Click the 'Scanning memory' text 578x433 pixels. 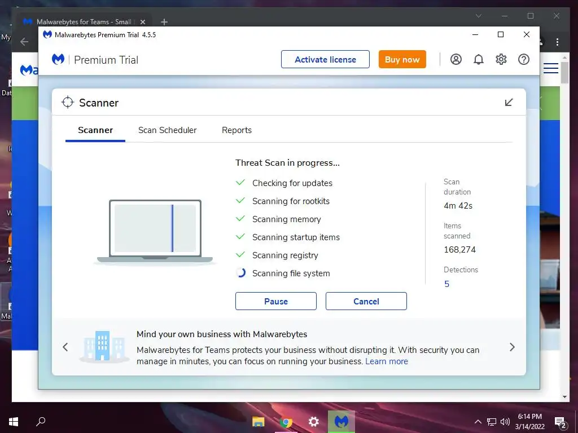286,219
